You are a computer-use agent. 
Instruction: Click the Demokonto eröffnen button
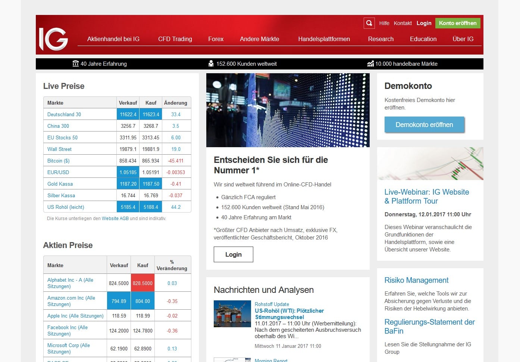tap(425, 125)
